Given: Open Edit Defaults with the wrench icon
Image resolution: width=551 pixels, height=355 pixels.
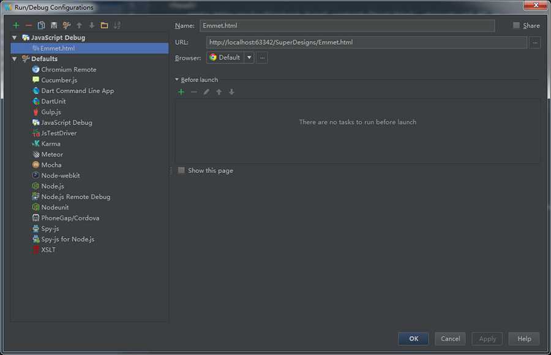Looking at the screenshot, I should tap(66, 25).
